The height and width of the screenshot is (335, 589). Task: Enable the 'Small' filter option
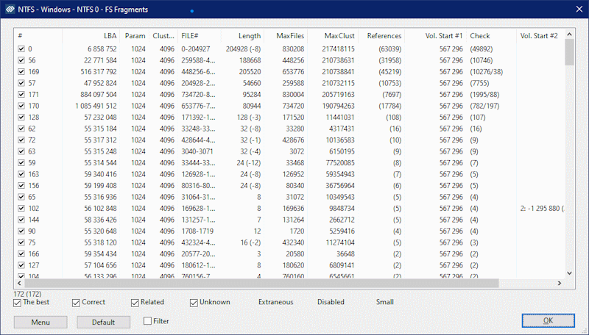(384, 302)
